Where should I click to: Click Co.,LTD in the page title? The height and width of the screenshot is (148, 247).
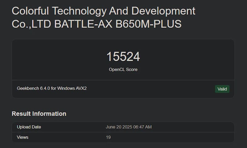tap(31, 24)
